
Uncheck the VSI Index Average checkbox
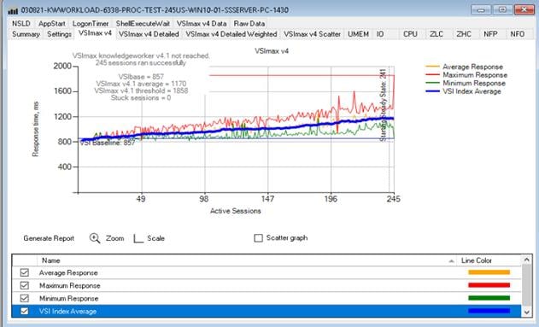[x=25, y=311]
